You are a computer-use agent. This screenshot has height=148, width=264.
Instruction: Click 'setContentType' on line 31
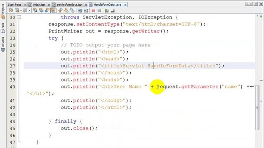tap(98, 24)
